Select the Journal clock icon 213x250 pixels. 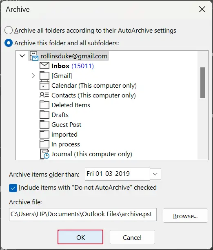click(44, 154)
